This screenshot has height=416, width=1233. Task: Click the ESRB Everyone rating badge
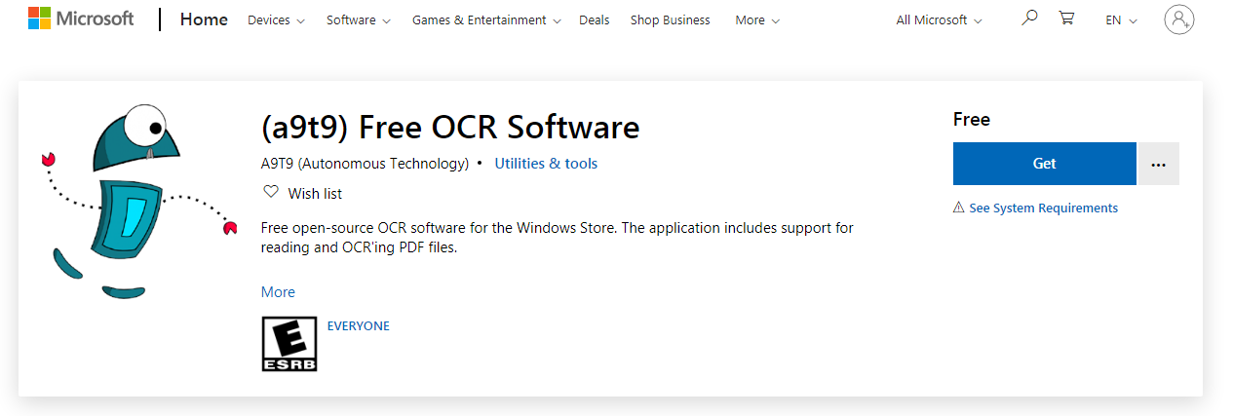tap(289, 343)
